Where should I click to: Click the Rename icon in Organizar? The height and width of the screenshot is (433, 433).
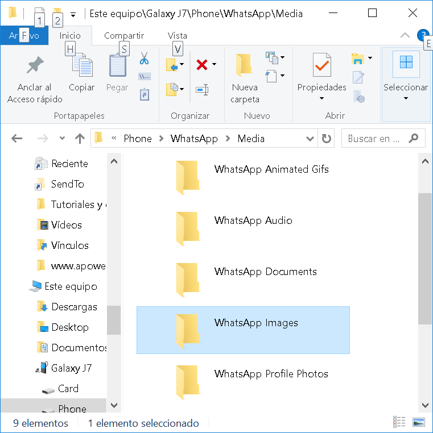203,89
